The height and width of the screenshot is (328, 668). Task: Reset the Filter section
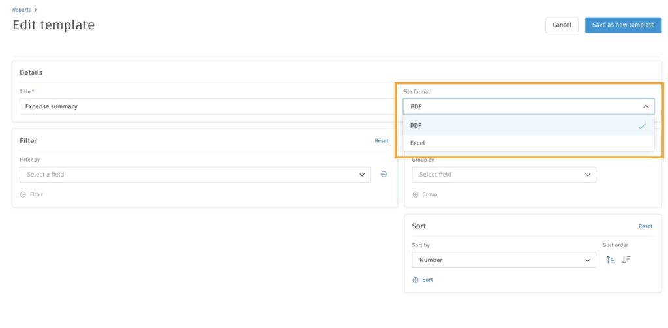click(x=381, y=141)
